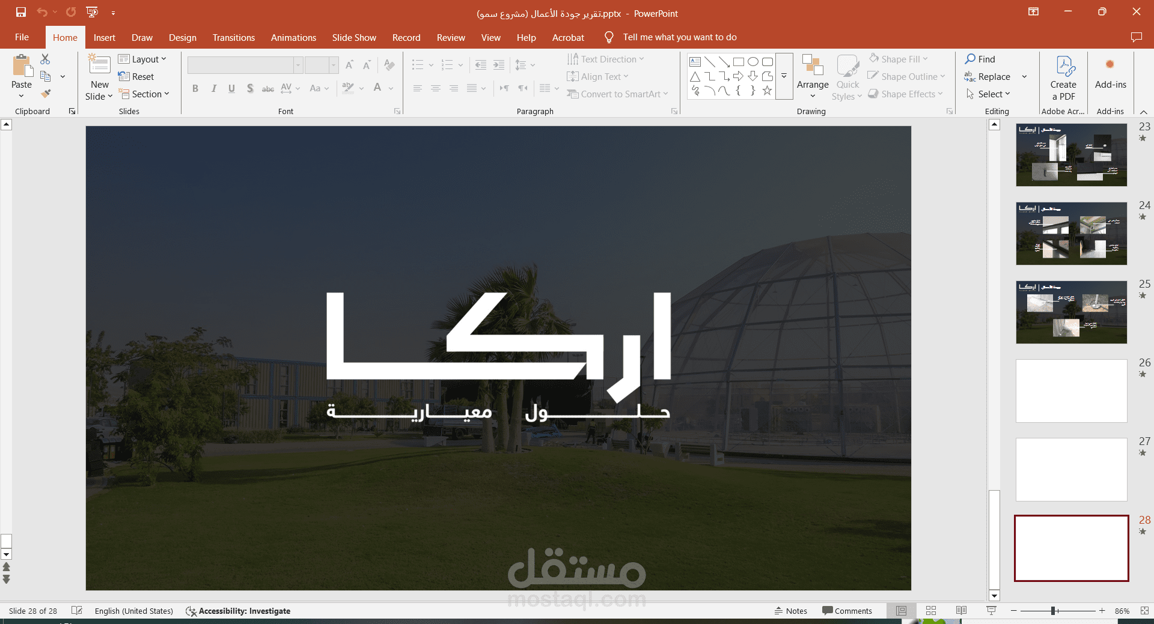1154x624 pixels.
Task: Click the Cut scissors icon
Action: click(44, 58)
